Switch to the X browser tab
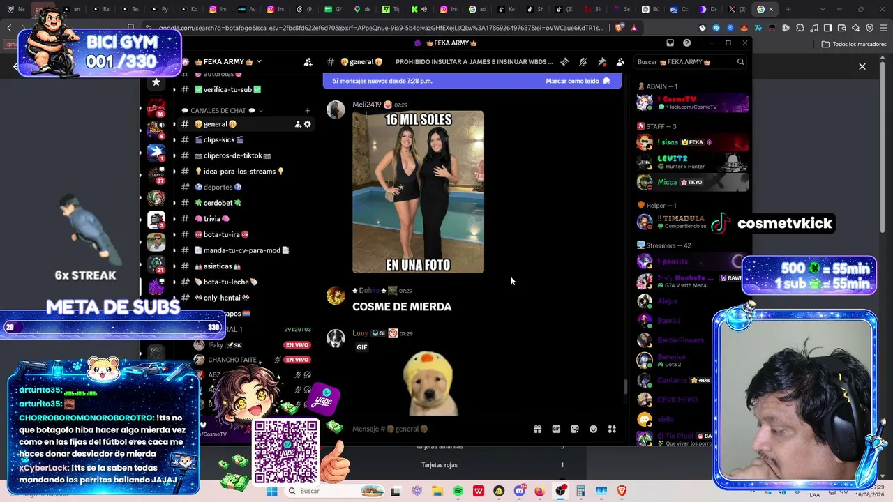 (x=735, y=9)
